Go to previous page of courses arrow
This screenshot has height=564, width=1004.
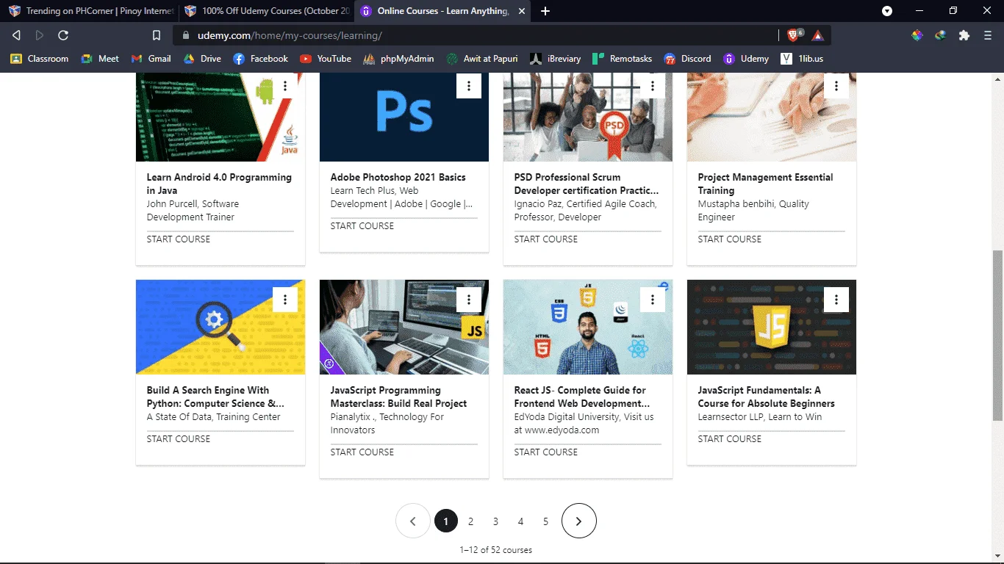pos(413,521)
